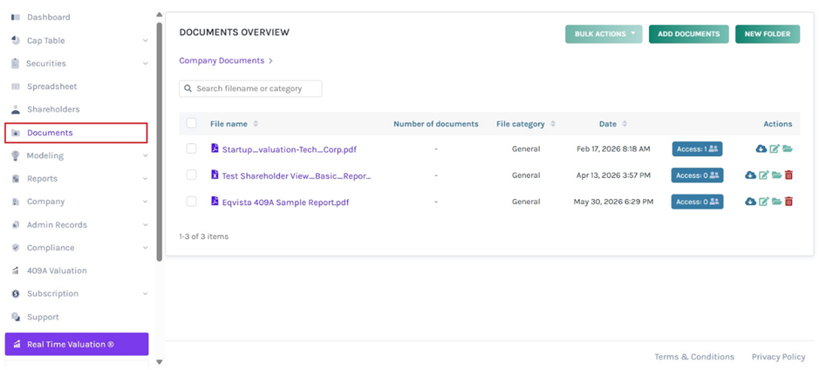Open the Real Time Valuation button
This screenshot has width=819, height=370.
pyautogui.click(x=77, y=344)
